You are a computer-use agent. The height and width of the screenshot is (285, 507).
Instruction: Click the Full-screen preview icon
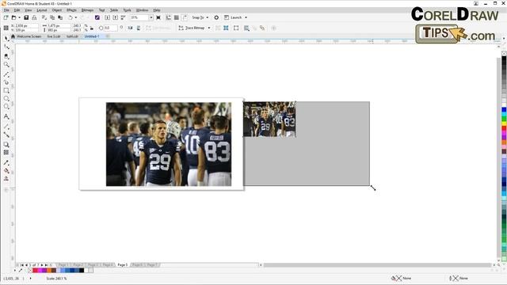tap(158, 17)
